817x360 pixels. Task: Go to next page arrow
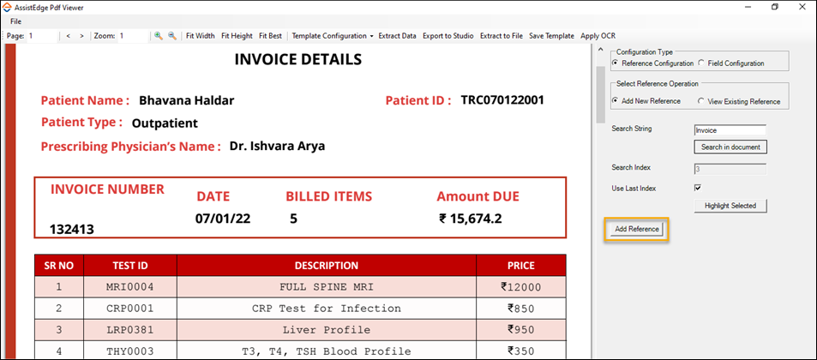click(81, 36)
